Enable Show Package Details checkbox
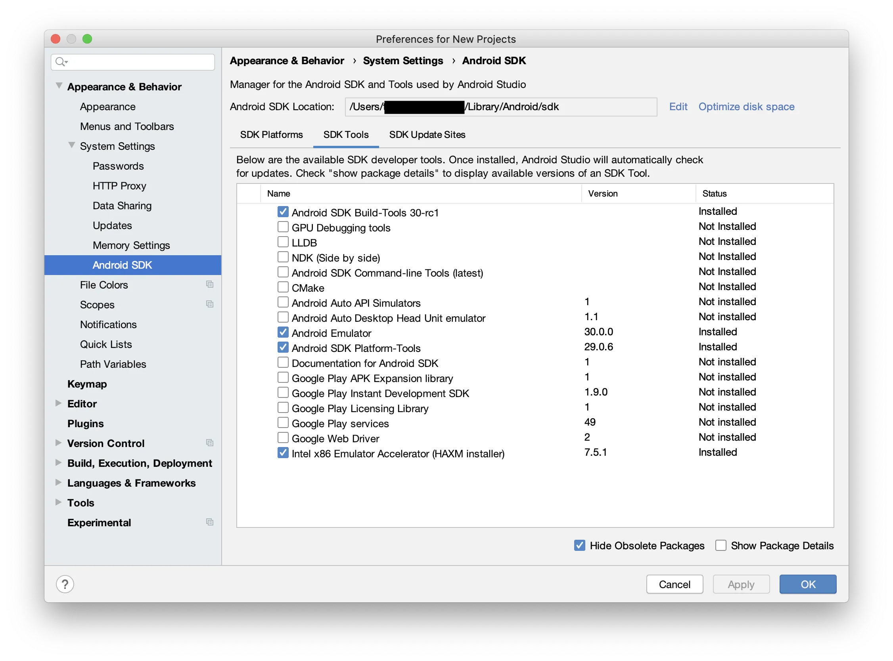 [721, 545]
